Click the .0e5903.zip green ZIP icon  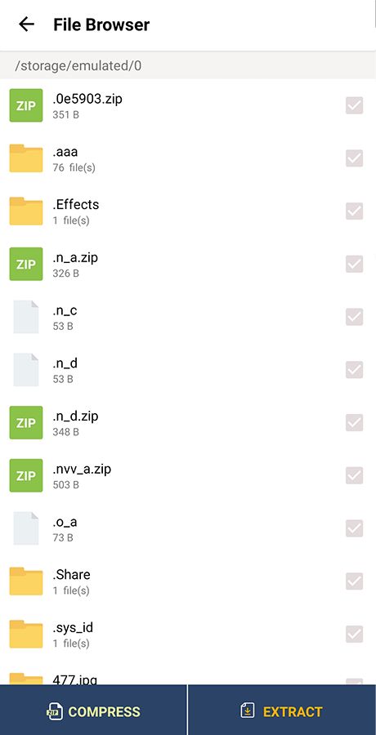[26, 105]
